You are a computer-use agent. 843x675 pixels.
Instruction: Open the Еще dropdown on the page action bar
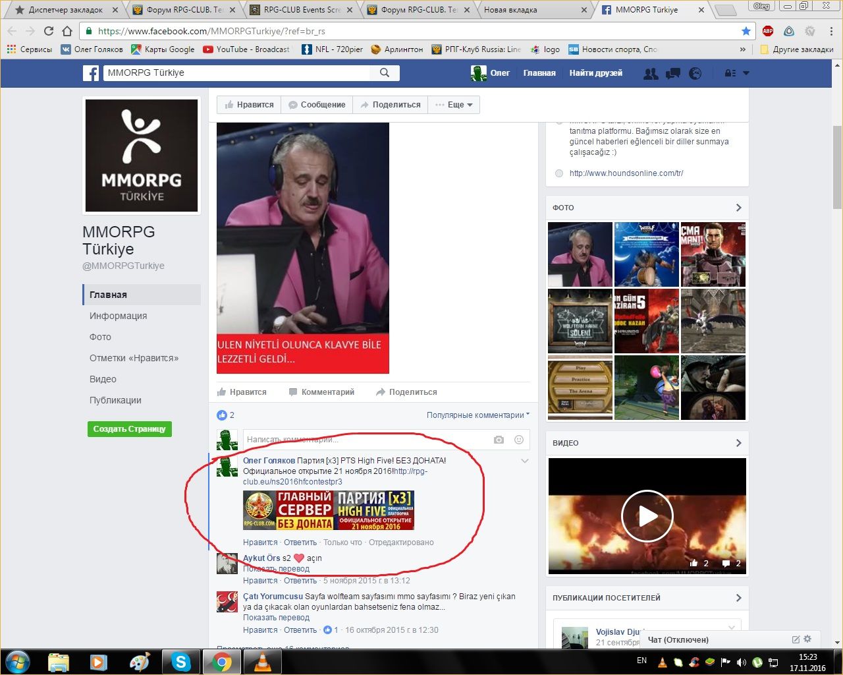[x=453, y=105]
